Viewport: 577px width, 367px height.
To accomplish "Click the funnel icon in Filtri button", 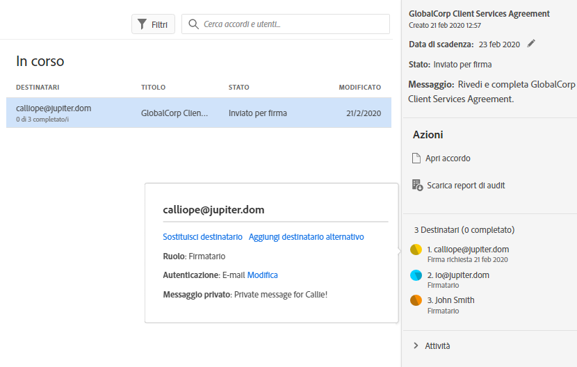I will (x=142, y=24).
